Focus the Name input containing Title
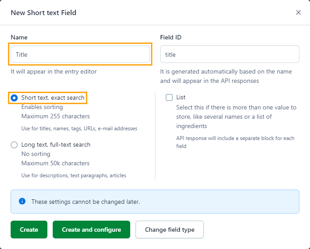Viewport: 310px width, 249px height. (x=80, y=54)
